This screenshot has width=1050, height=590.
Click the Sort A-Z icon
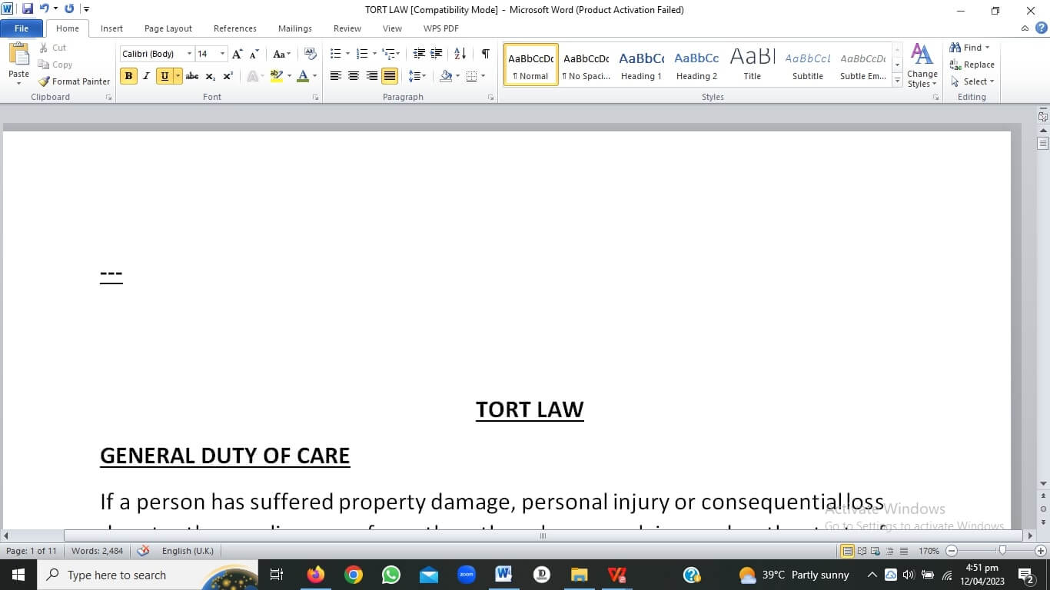460,54
